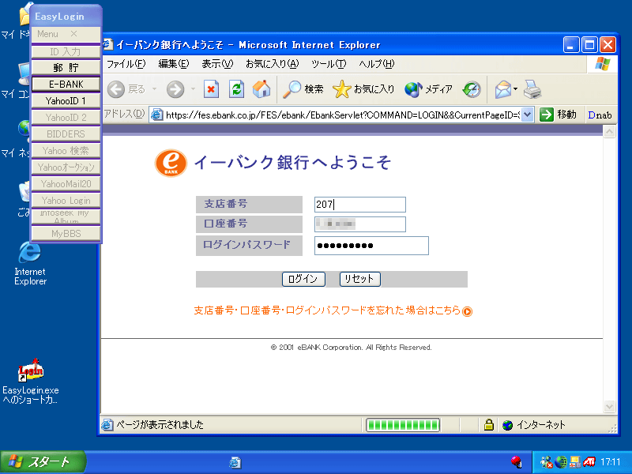Click the padlock security icon in status bar
This screenshot has width=632, height=474.
click(488, 424)
